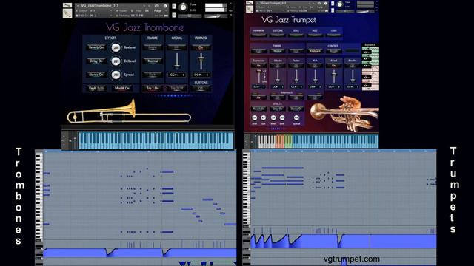Screen dimensions: 474x266
Task: Click the trumpet Expression slider
Action: [x=258, y=76]
